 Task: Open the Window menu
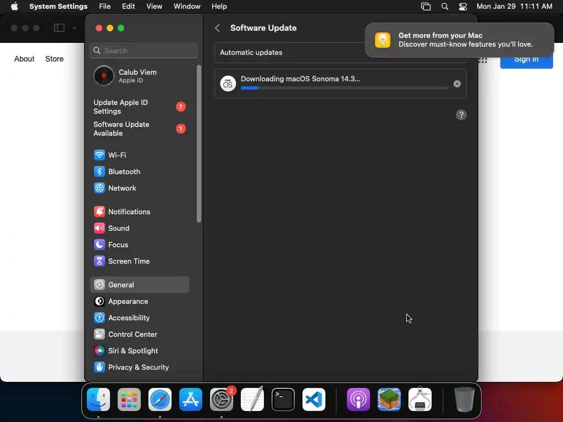pyautogui.click(x=187, y=7)
